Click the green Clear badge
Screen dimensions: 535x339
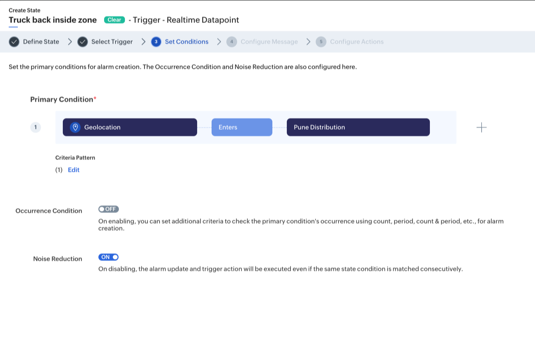[x=115, y=20]
